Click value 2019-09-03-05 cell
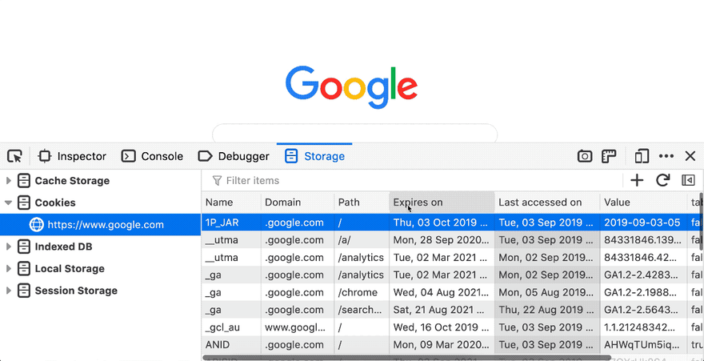The image size is (704, 361). (643, 223)
